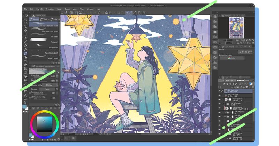Select the Eyedropper tool

pyautogui.click(x=25, y=42)
